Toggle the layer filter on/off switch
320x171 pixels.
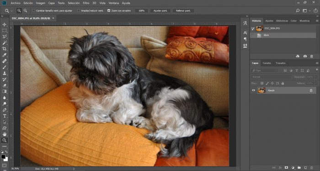(317, 70)
